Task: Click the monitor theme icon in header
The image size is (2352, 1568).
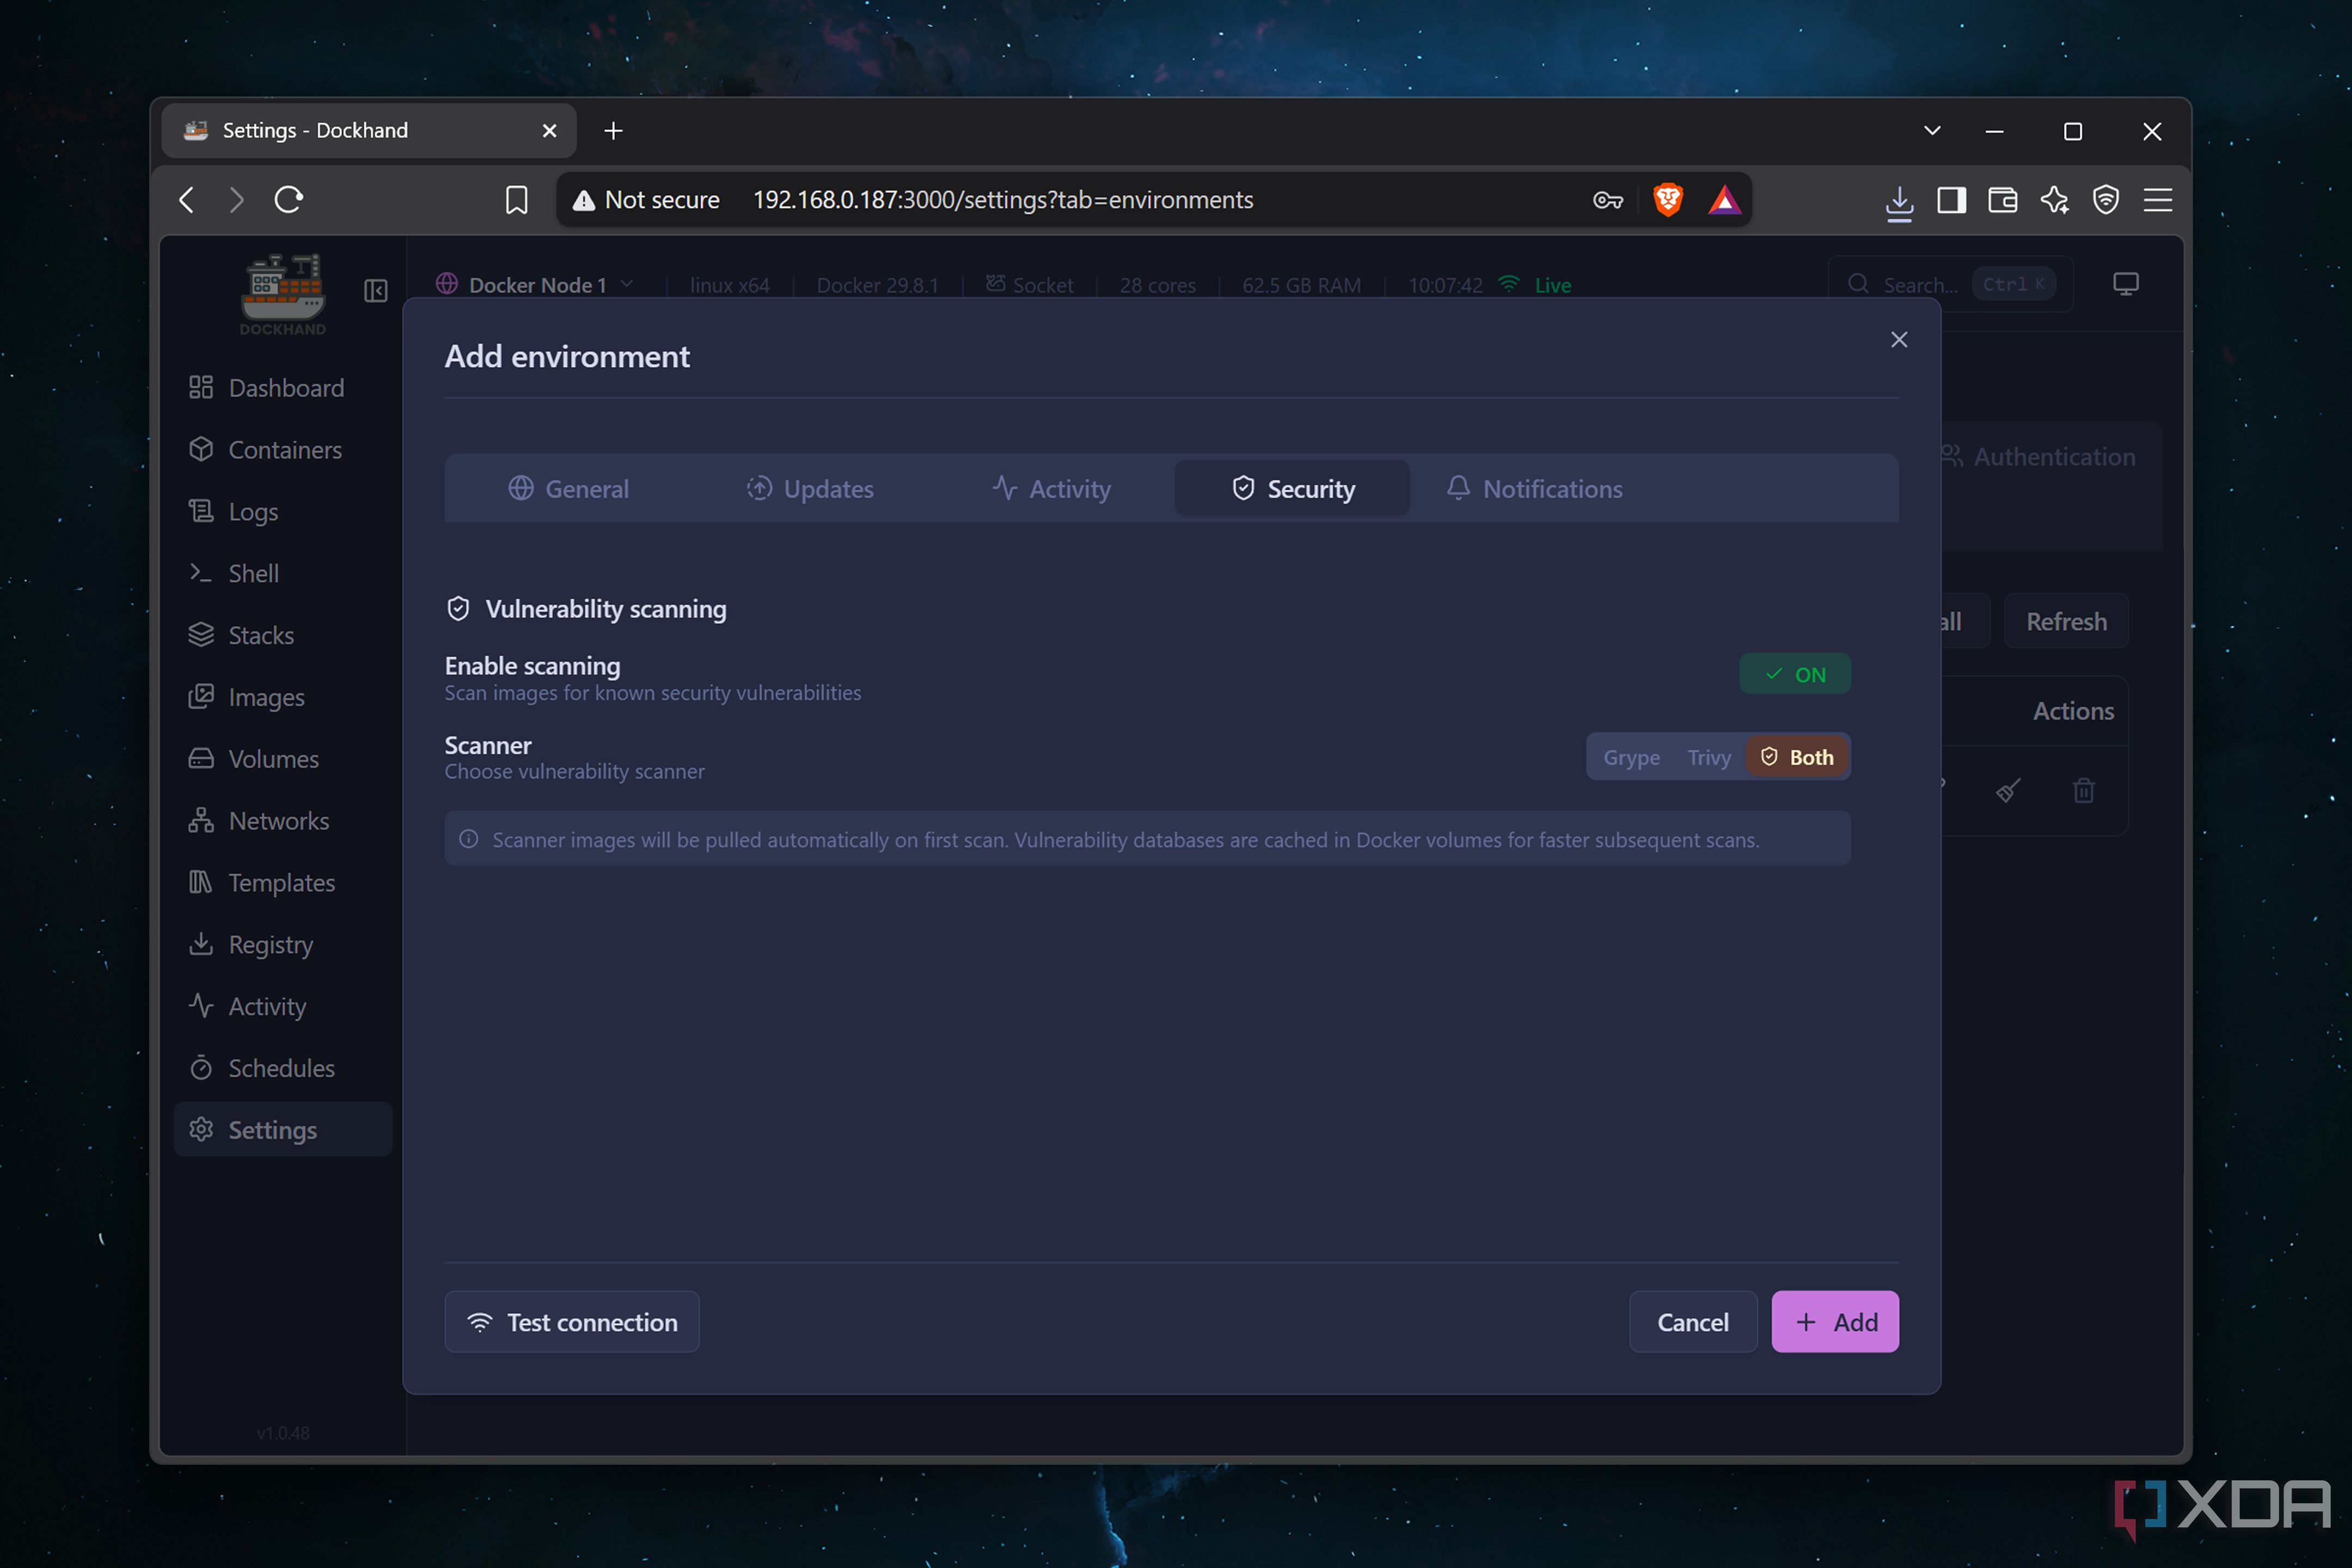Action: click(2125, 284)
